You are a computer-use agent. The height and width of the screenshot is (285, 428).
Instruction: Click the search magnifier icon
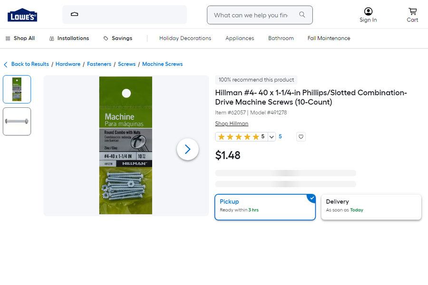pos(302,14)
